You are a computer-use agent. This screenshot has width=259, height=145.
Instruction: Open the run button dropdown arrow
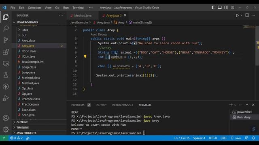(x=241, y=15)
